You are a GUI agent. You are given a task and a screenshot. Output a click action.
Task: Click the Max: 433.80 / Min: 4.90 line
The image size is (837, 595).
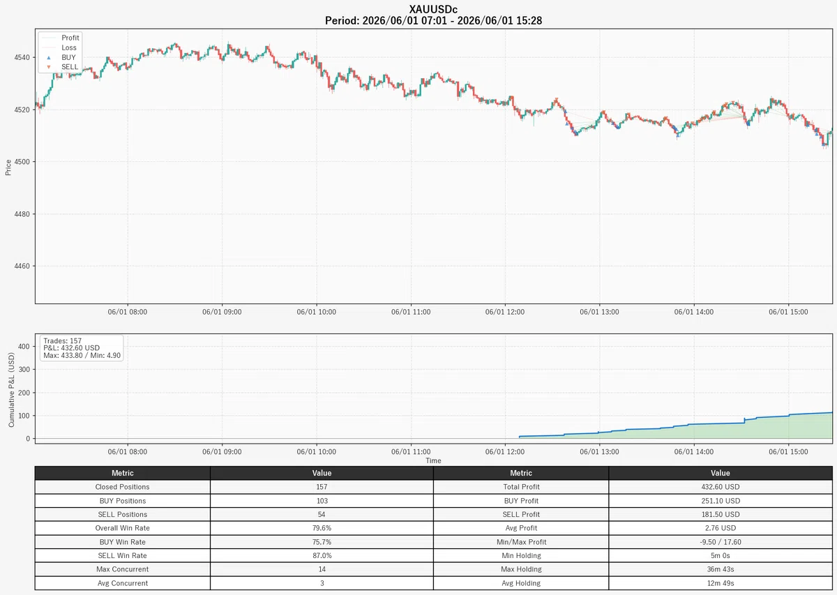tap(82, 355)
